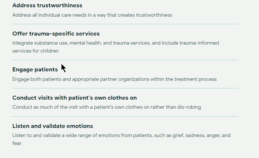Viewport: 259px width, 158px height.
Task: Click description starting "Address all individual care needs"
Action: coord(92,15)
